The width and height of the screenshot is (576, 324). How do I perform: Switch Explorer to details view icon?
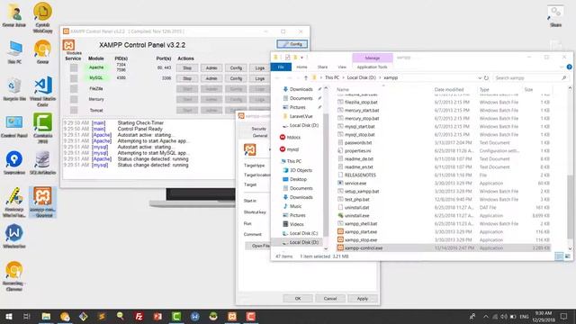(559, 256)
